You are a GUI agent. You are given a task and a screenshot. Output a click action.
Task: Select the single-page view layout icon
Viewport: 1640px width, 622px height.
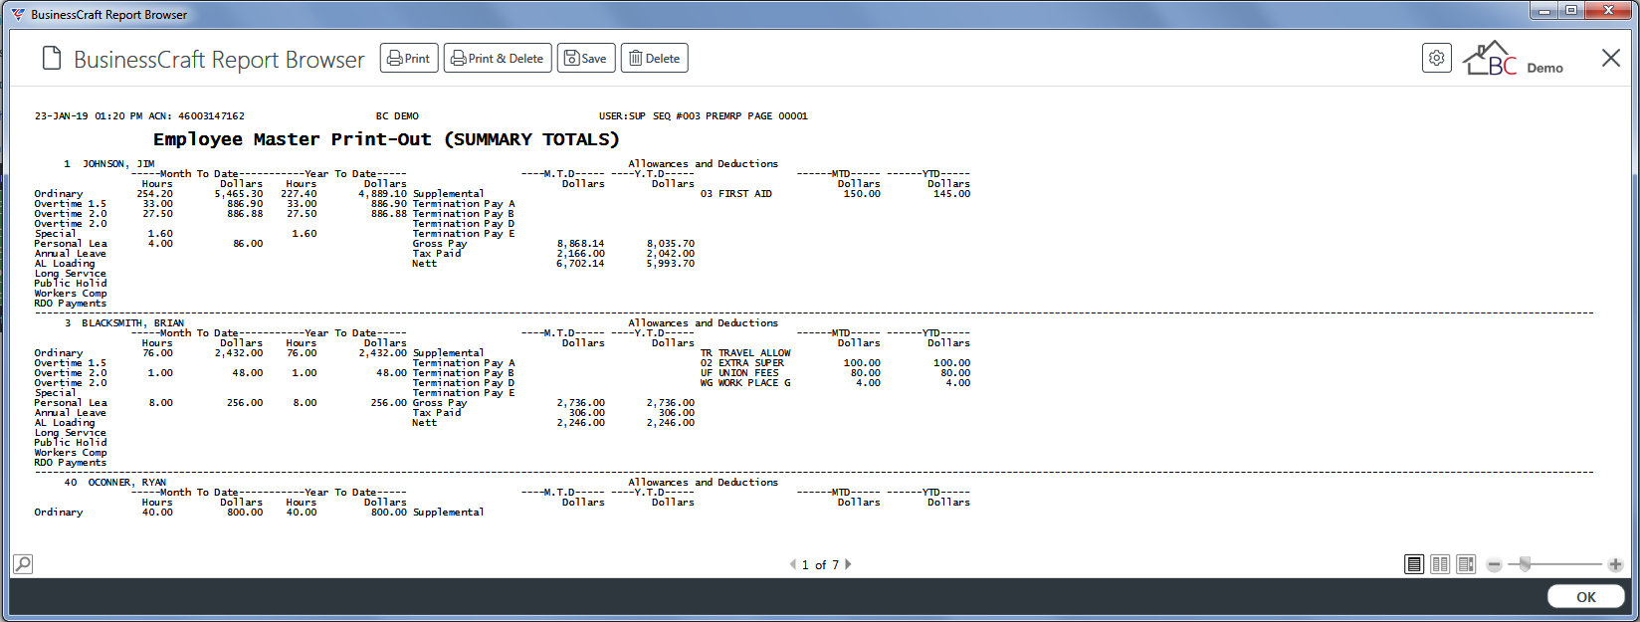pyautogui.click(x=1414, y=564)
